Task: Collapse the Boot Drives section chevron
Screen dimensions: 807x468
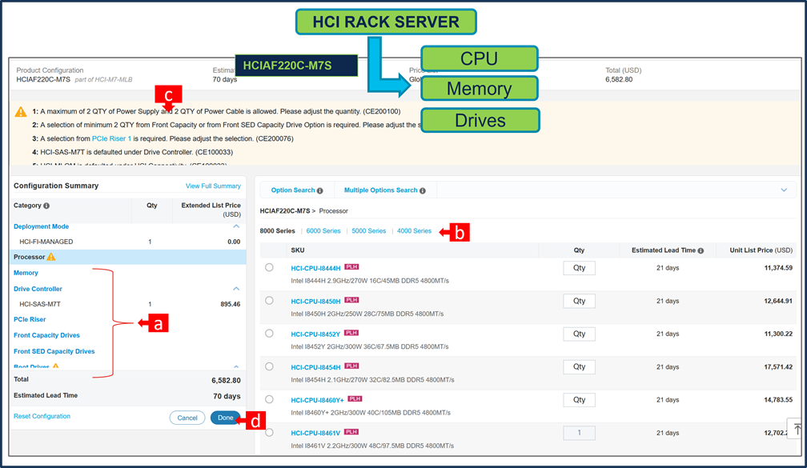Action: (236, 366)
